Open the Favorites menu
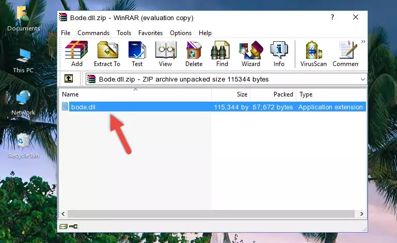 click(x=150, y=33)
